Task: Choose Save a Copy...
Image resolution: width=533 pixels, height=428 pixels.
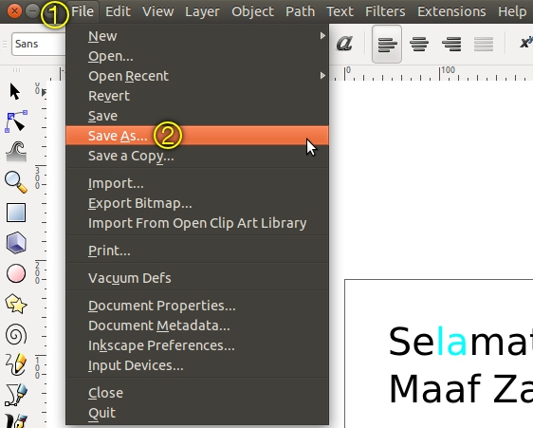Action: (x=197, y=156)
